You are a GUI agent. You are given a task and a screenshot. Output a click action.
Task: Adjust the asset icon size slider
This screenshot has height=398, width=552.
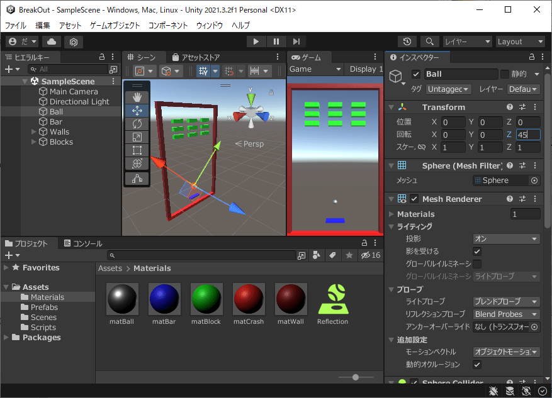point(356,377)
